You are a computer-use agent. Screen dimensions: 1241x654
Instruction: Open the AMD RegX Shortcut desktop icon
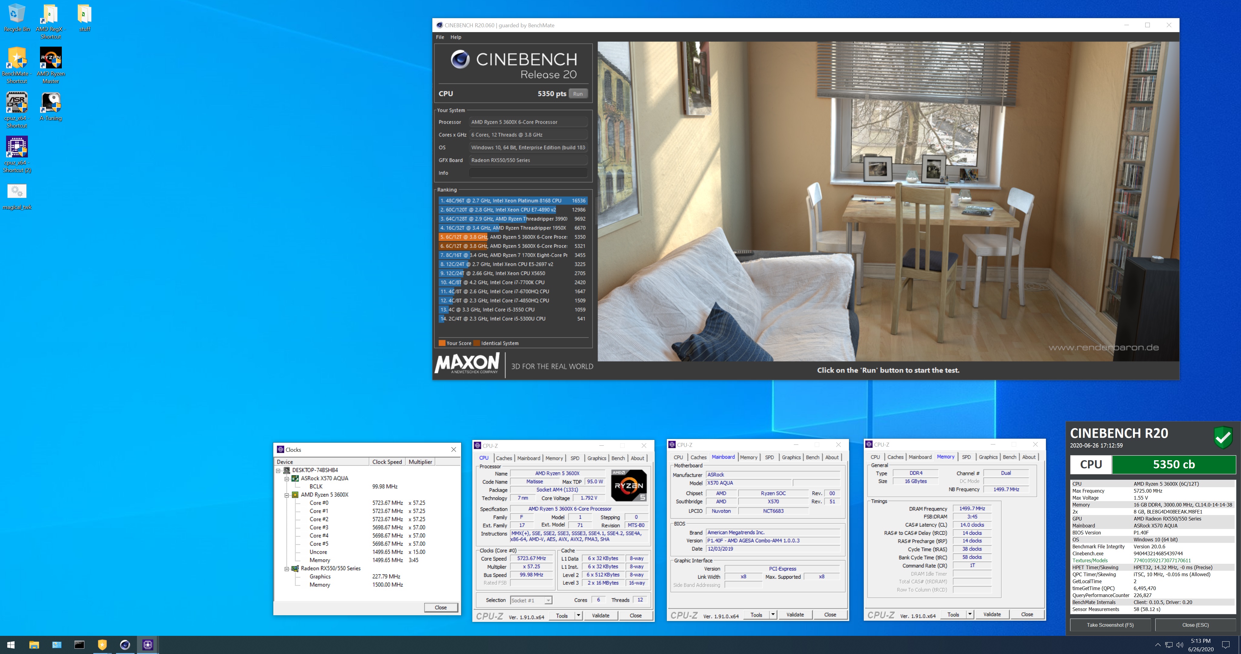point(51,22)
